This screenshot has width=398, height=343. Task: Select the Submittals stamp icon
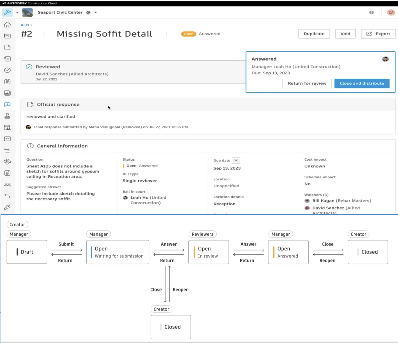[x=7, y=116]
